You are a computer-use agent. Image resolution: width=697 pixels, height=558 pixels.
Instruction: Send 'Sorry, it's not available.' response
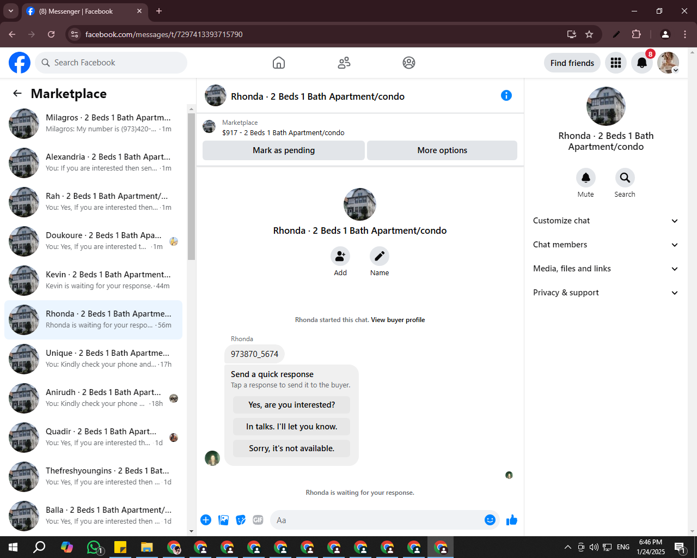(292, 448)
